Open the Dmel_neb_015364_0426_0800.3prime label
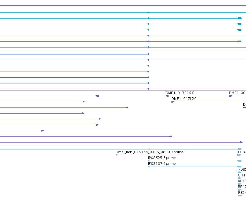The image size is (246, 197). pyautogui.click(x=149, y=152)
